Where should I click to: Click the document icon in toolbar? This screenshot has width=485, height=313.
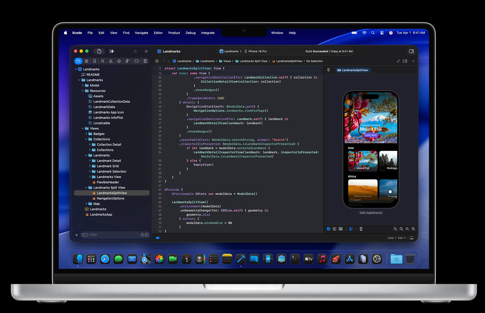click(x=99, y=51)
